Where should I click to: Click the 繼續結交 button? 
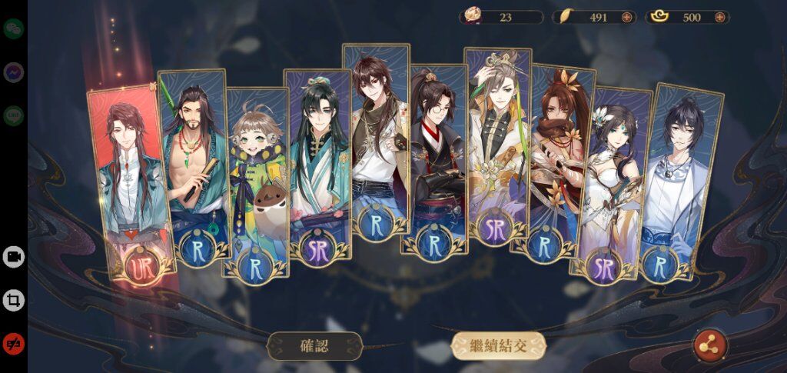coord(498,346)
